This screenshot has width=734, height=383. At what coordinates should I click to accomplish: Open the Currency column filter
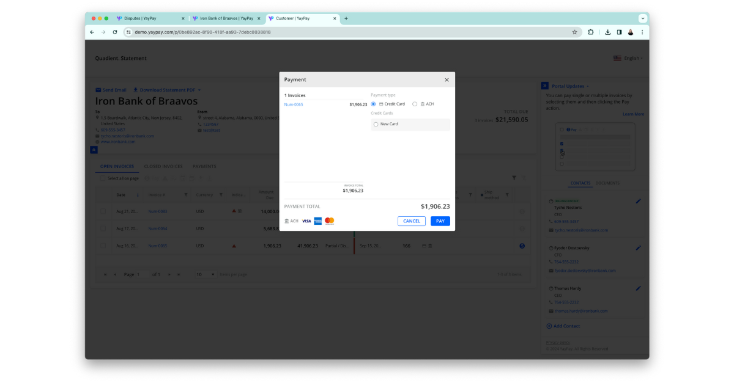coord(221,195)
